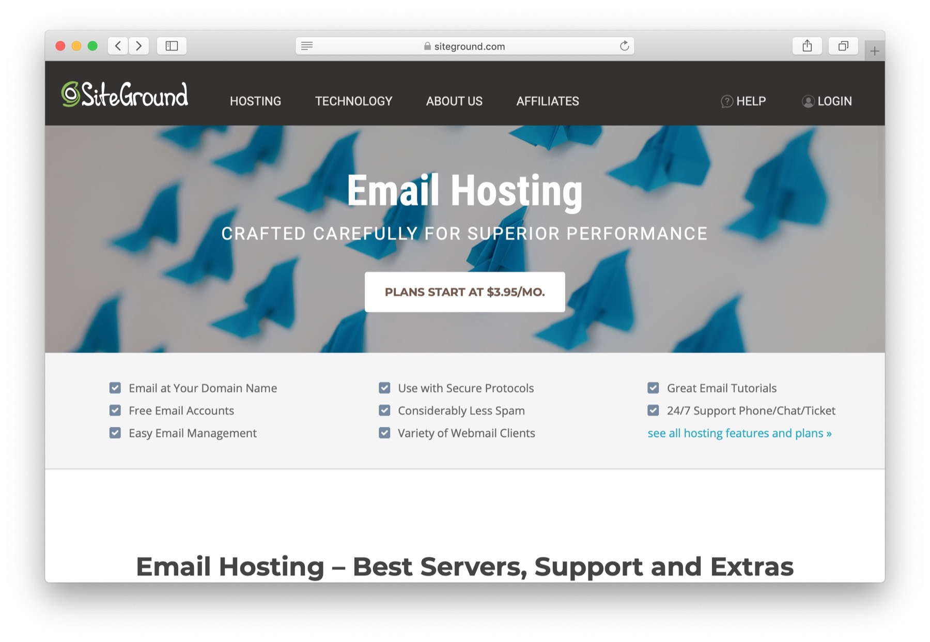Click checkbox beside 24/7 Support Phone/Chat/Ticket

[653, 410]
